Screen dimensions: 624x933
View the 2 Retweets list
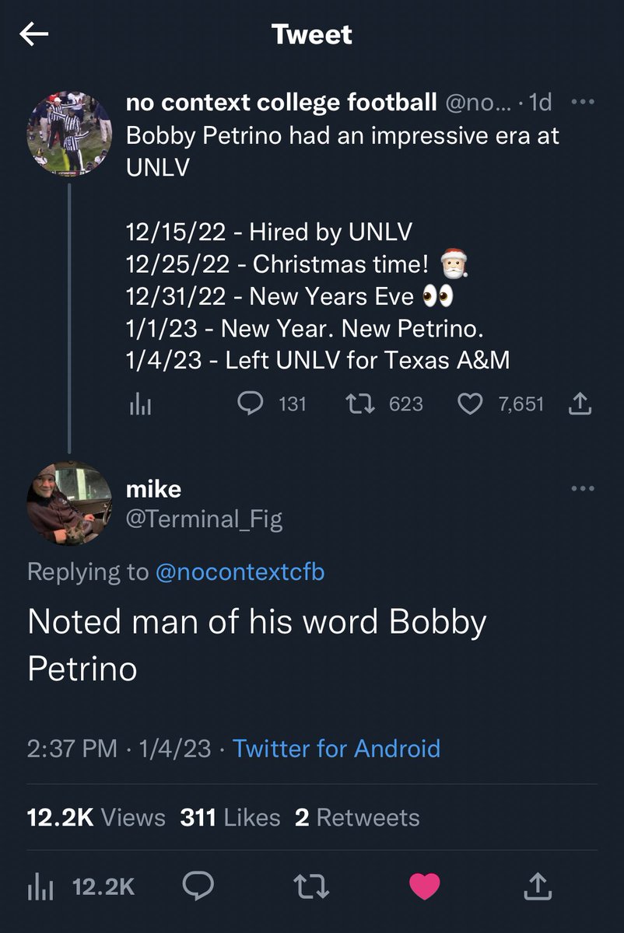point(358,817)
